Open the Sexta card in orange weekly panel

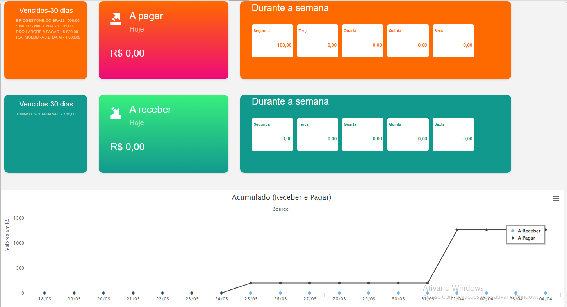click(x=453, y=41)
